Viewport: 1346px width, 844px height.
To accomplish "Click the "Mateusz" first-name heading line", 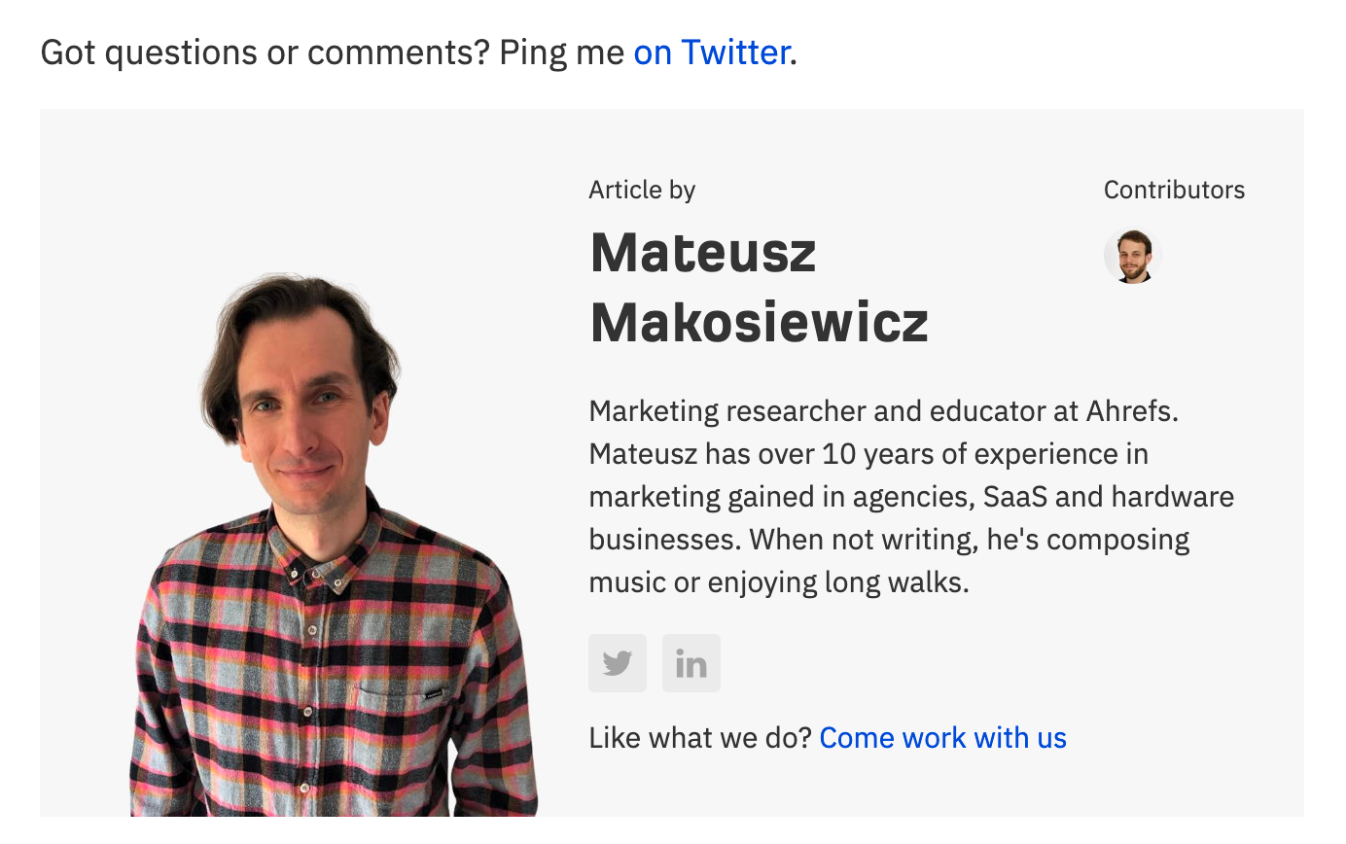I will click(703, 252).
